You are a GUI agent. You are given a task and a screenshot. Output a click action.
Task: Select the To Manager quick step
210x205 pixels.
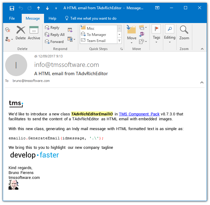(98, 35)
